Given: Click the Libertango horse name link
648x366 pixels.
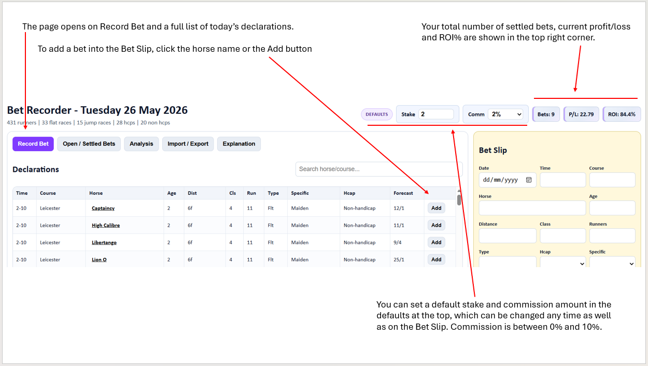Looking at the screenshot, I should point(104,242).
